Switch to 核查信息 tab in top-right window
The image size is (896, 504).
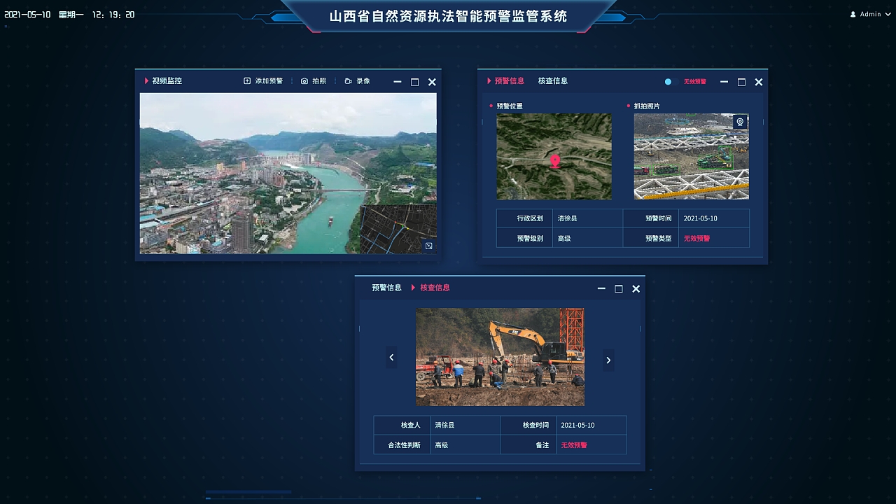tap(553, 81)
